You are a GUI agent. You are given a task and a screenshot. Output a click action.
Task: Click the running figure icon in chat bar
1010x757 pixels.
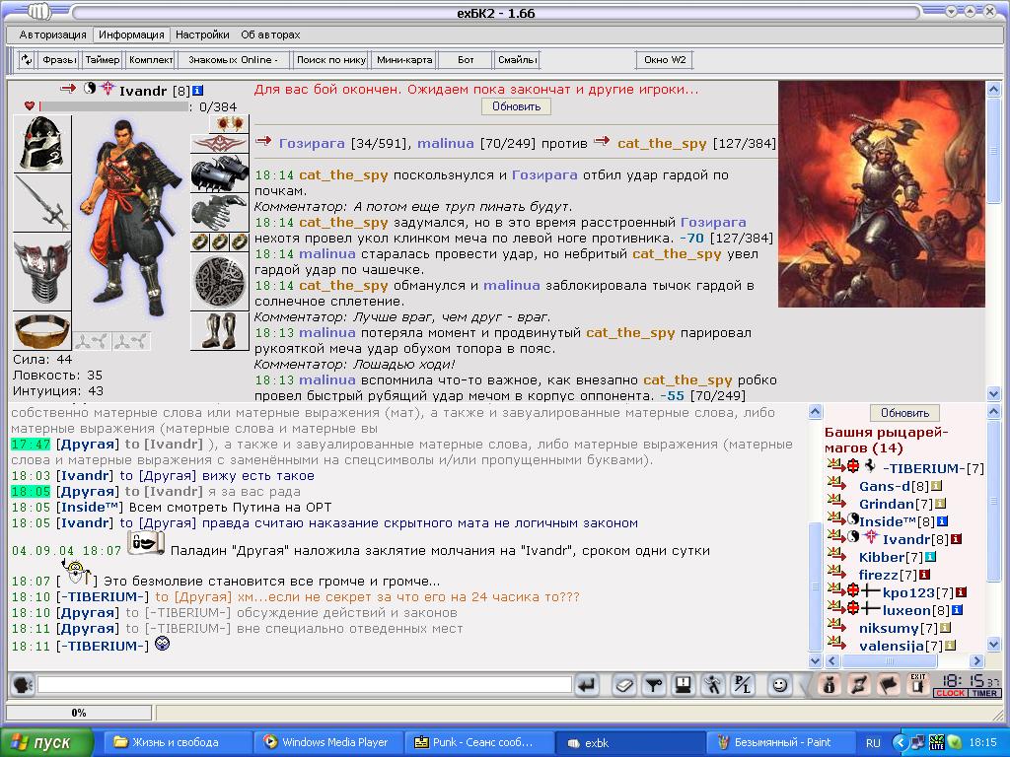pyautogui.click(x=713, y=685)
